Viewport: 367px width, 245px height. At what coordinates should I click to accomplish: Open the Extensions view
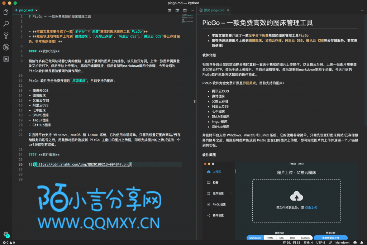(x=6, y=59)
